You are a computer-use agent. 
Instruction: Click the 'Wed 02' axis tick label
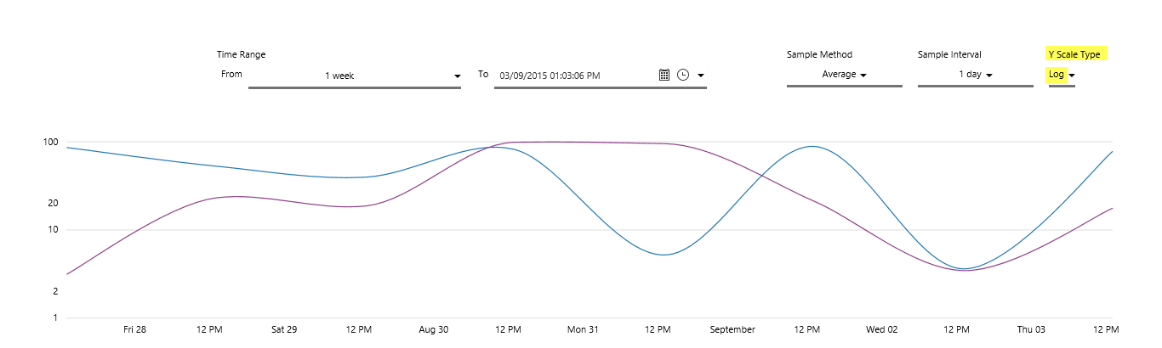pyautogui.click(x=882, y=329)
